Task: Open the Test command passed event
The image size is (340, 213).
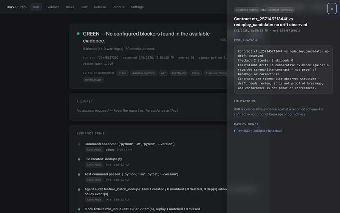Action: coord(131,174)
